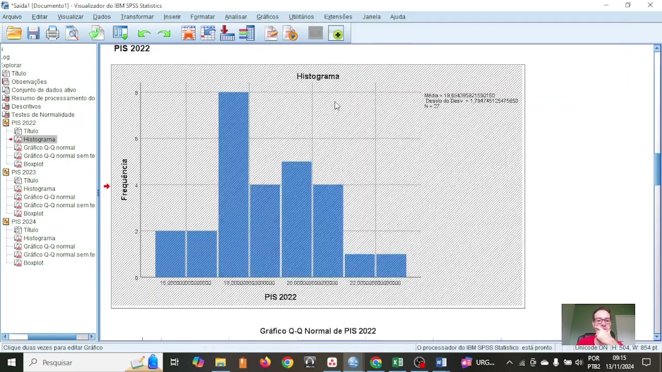Click outline pane horizontal scrollbar left arrow
The height and width of the screenshot is (372, 662).
coord(5,337)
